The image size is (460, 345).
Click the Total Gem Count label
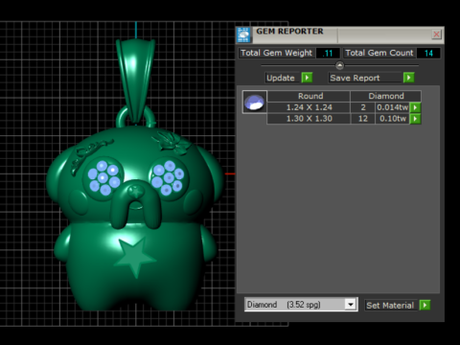pyautogui.click(x=379, y=53)
